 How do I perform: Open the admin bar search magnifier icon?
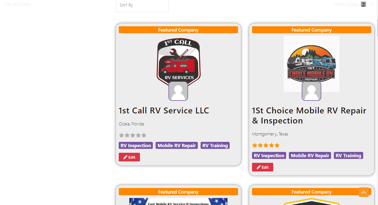tap(372, 4)
